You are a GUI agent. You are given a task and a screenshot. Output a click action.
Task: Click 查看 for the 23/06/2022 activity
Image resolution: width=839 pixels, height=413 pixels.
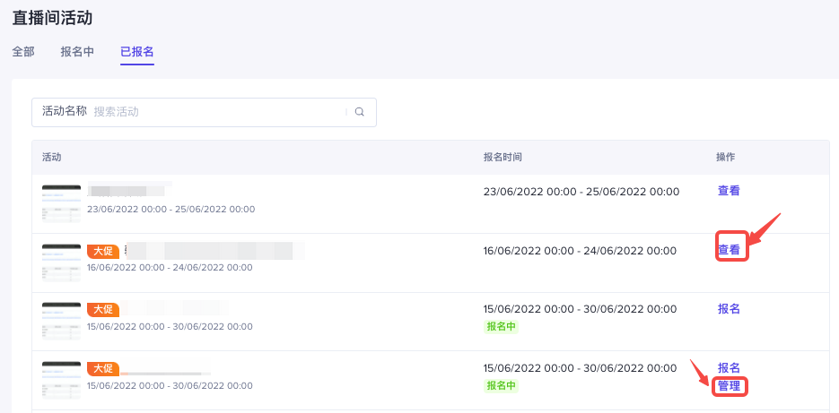[729, 191]
